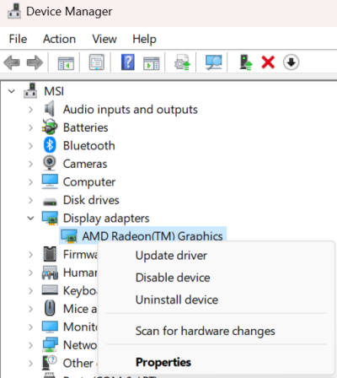Click the Audio inputs speaker icon

point(50,109)
